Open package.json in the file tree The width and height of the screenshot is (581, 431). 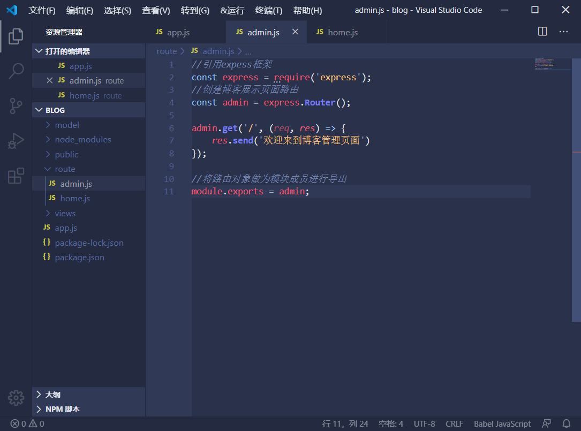79,257
